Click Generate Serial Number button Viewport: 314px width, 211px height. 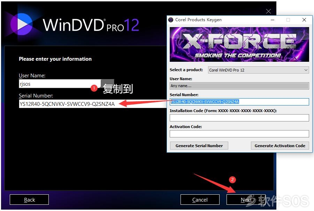coord(199,146)
